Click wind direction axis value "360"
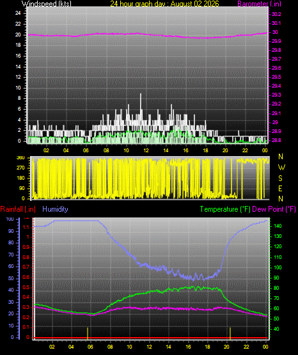 tap(20, 158)
